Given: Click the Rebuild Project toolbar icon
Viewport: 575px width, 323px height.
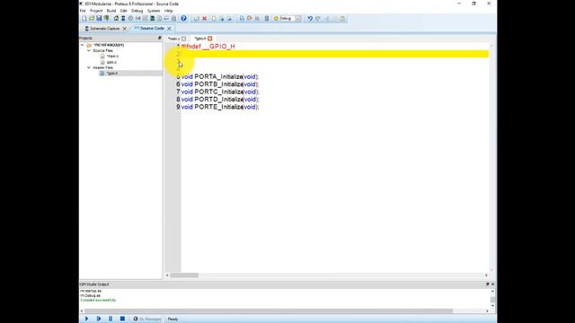Looking at the screenshot, I should tap(250, 18).
